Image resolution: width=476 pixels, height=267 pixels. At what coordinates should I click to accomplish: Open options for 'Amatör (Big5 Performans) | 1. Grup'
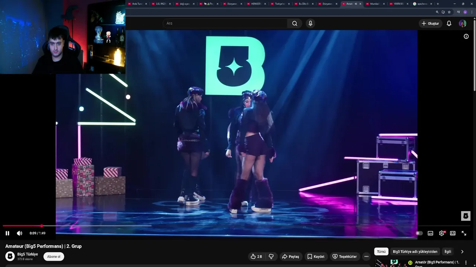466,263
